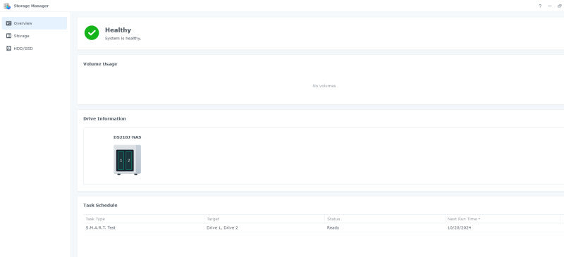
Task: Click the No volumes text
Action: (x=324, y=86)
